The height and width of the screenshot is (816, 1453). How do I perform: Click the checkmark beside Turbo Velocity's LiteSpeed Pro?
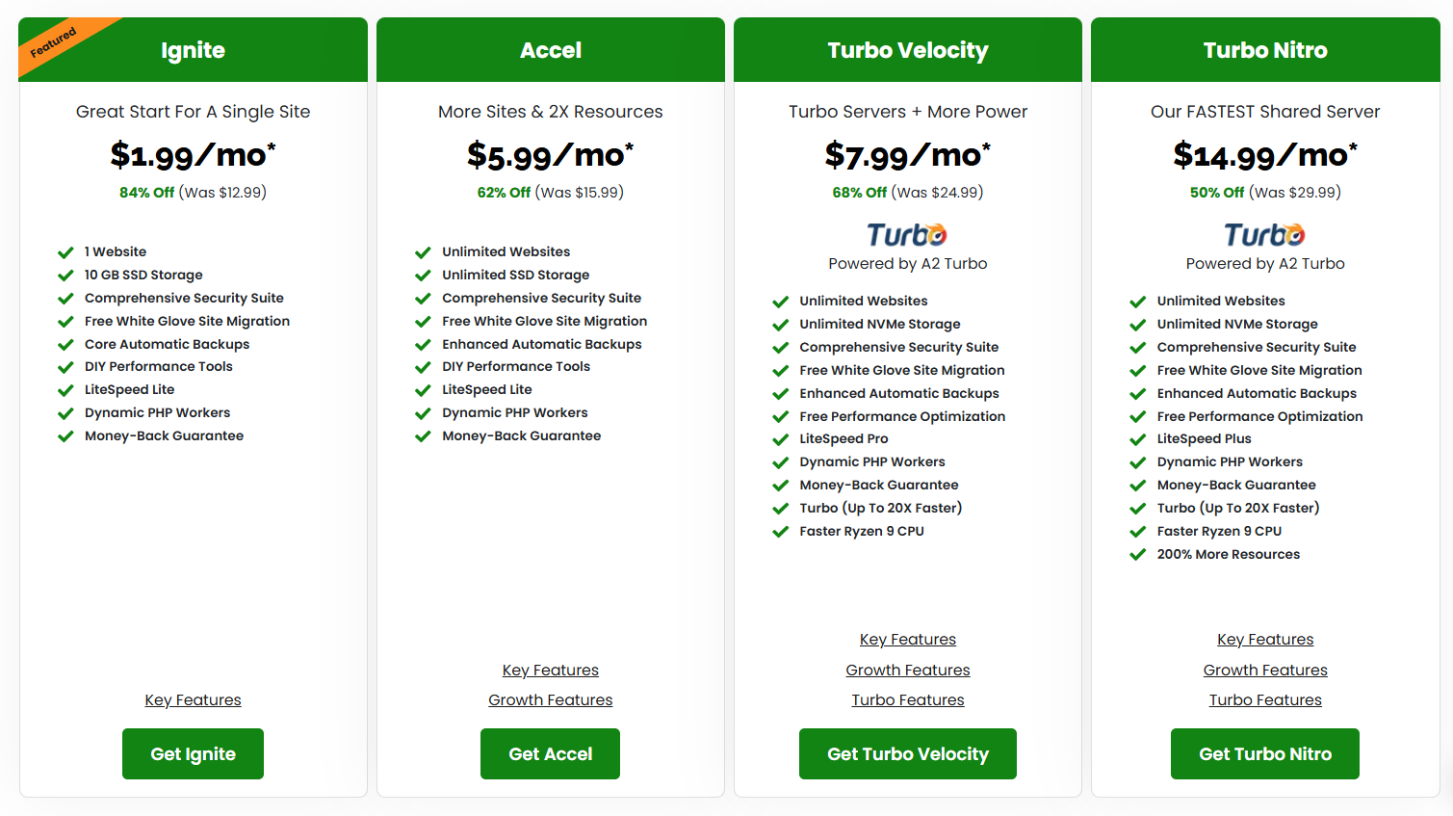(x=780, y=439)
